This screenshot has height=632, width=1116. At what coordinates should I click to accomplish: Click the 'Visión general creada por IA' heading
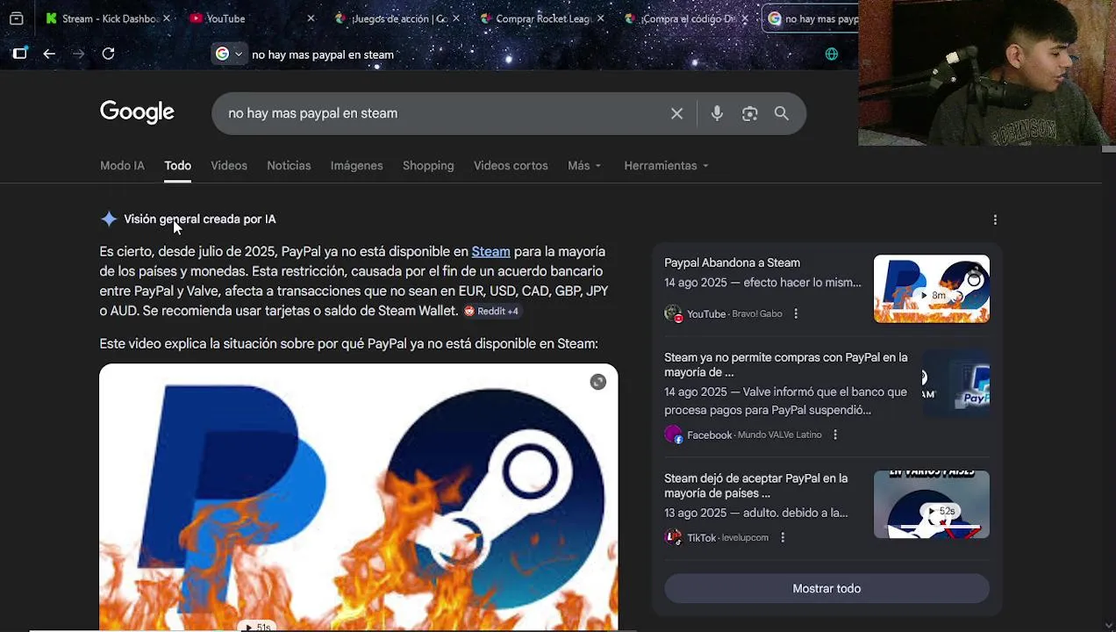click(200, 219)
